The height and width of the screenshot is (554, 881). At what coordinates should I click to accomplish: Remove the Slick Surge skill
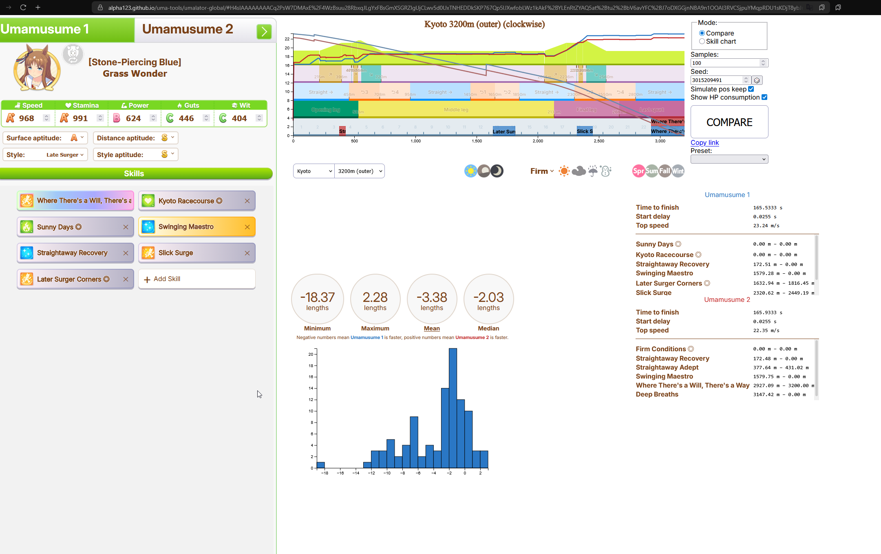click(247, 253)
